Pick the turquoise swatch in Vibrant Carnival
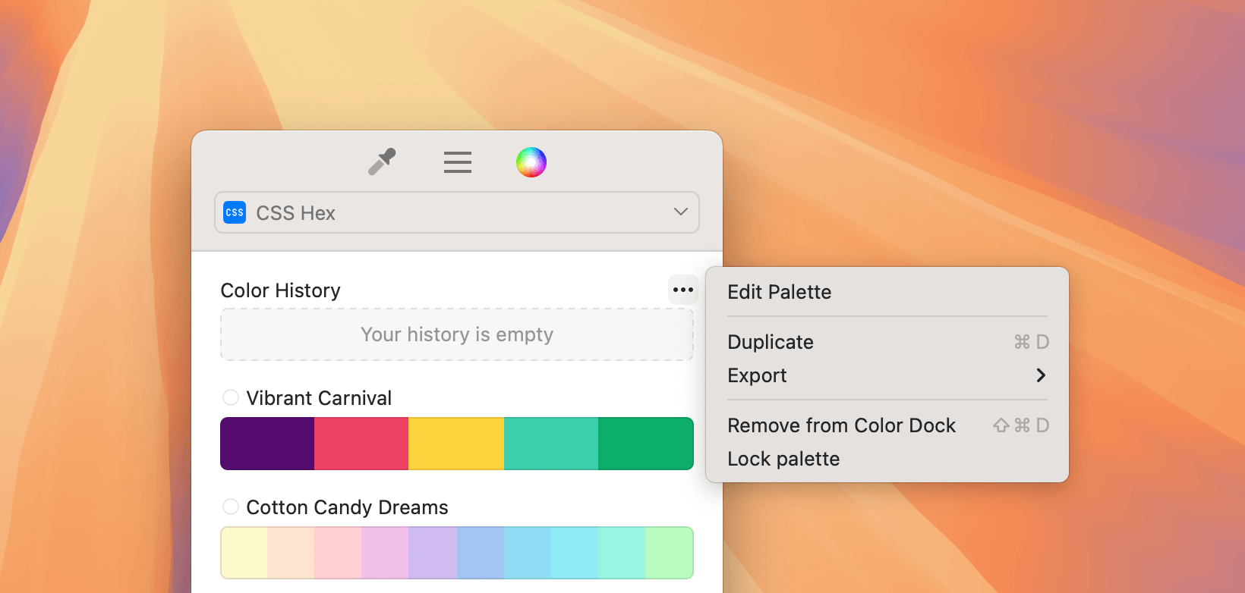This screenshot has width=1245, height=593. click(x=551, y=444)
